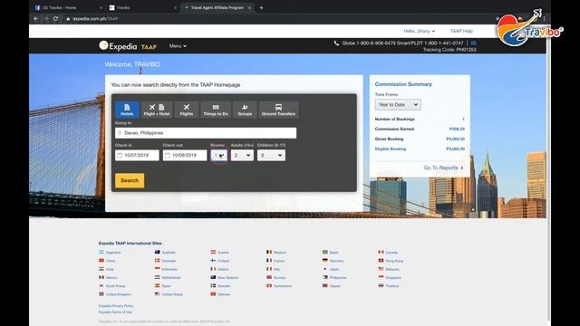580x326 pixels.
Task: Switch to the Facebook Travibo - Home tab
Action: pos(69,7)
